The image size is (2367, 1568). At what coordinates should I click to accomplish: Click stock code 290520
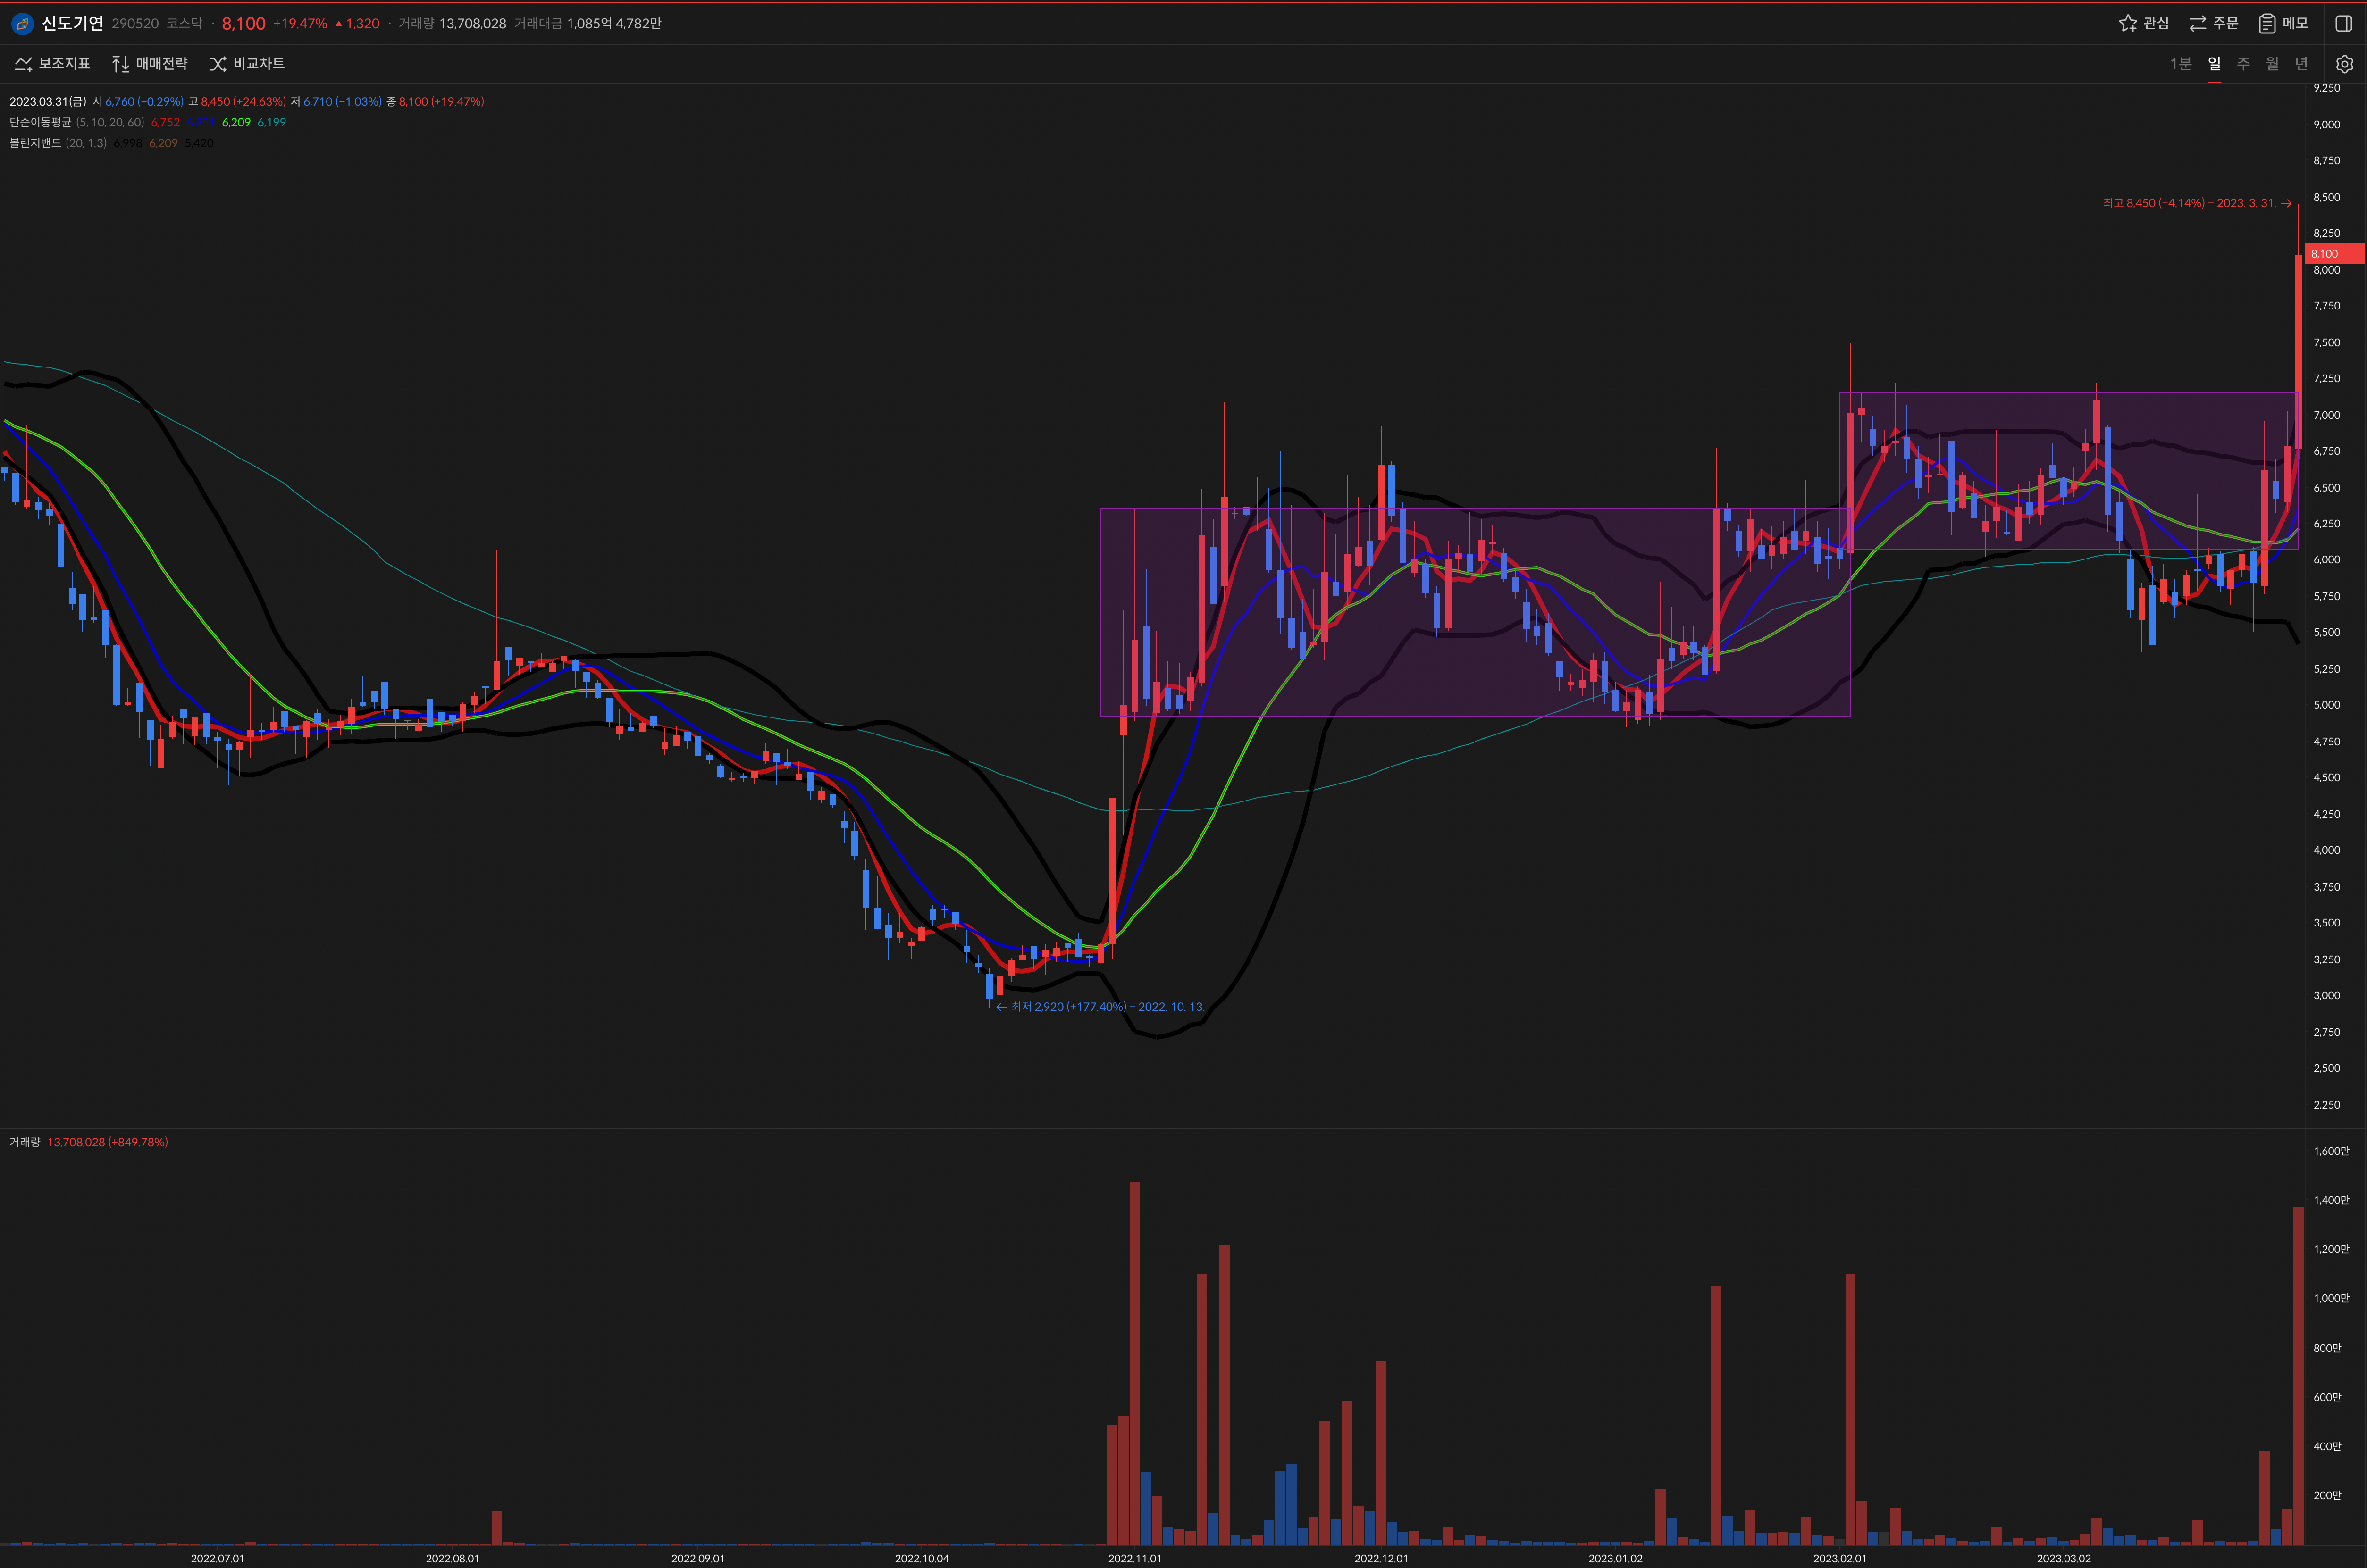[135, 23]
